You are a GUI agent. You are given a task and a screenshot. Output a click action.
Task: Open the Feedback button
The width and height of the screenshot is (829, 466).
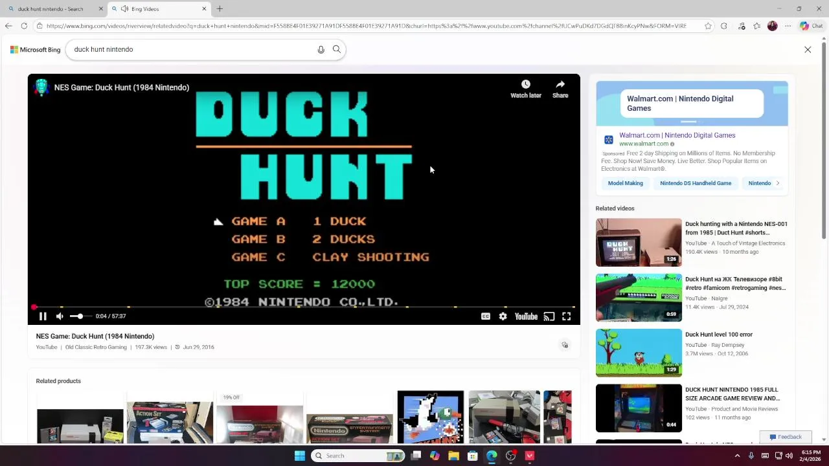786,437
